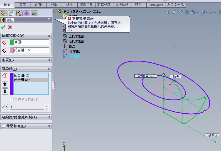
Task: Open the Display Style cube icon
Action: click(202, 12)
